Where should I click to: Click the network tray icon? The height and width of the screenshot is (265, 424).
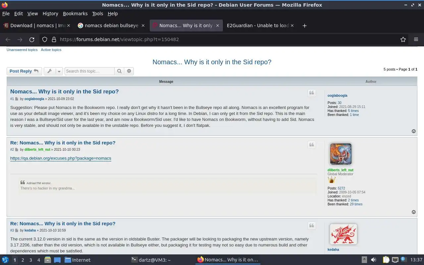click(x=395, y=260)
